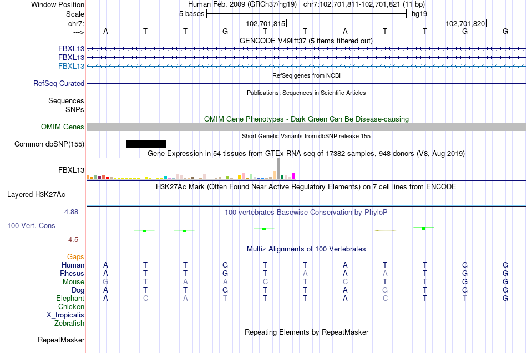Screen dimensions: 527x353
Task: Click the Elephant species row label
Action: coord(70,298)
